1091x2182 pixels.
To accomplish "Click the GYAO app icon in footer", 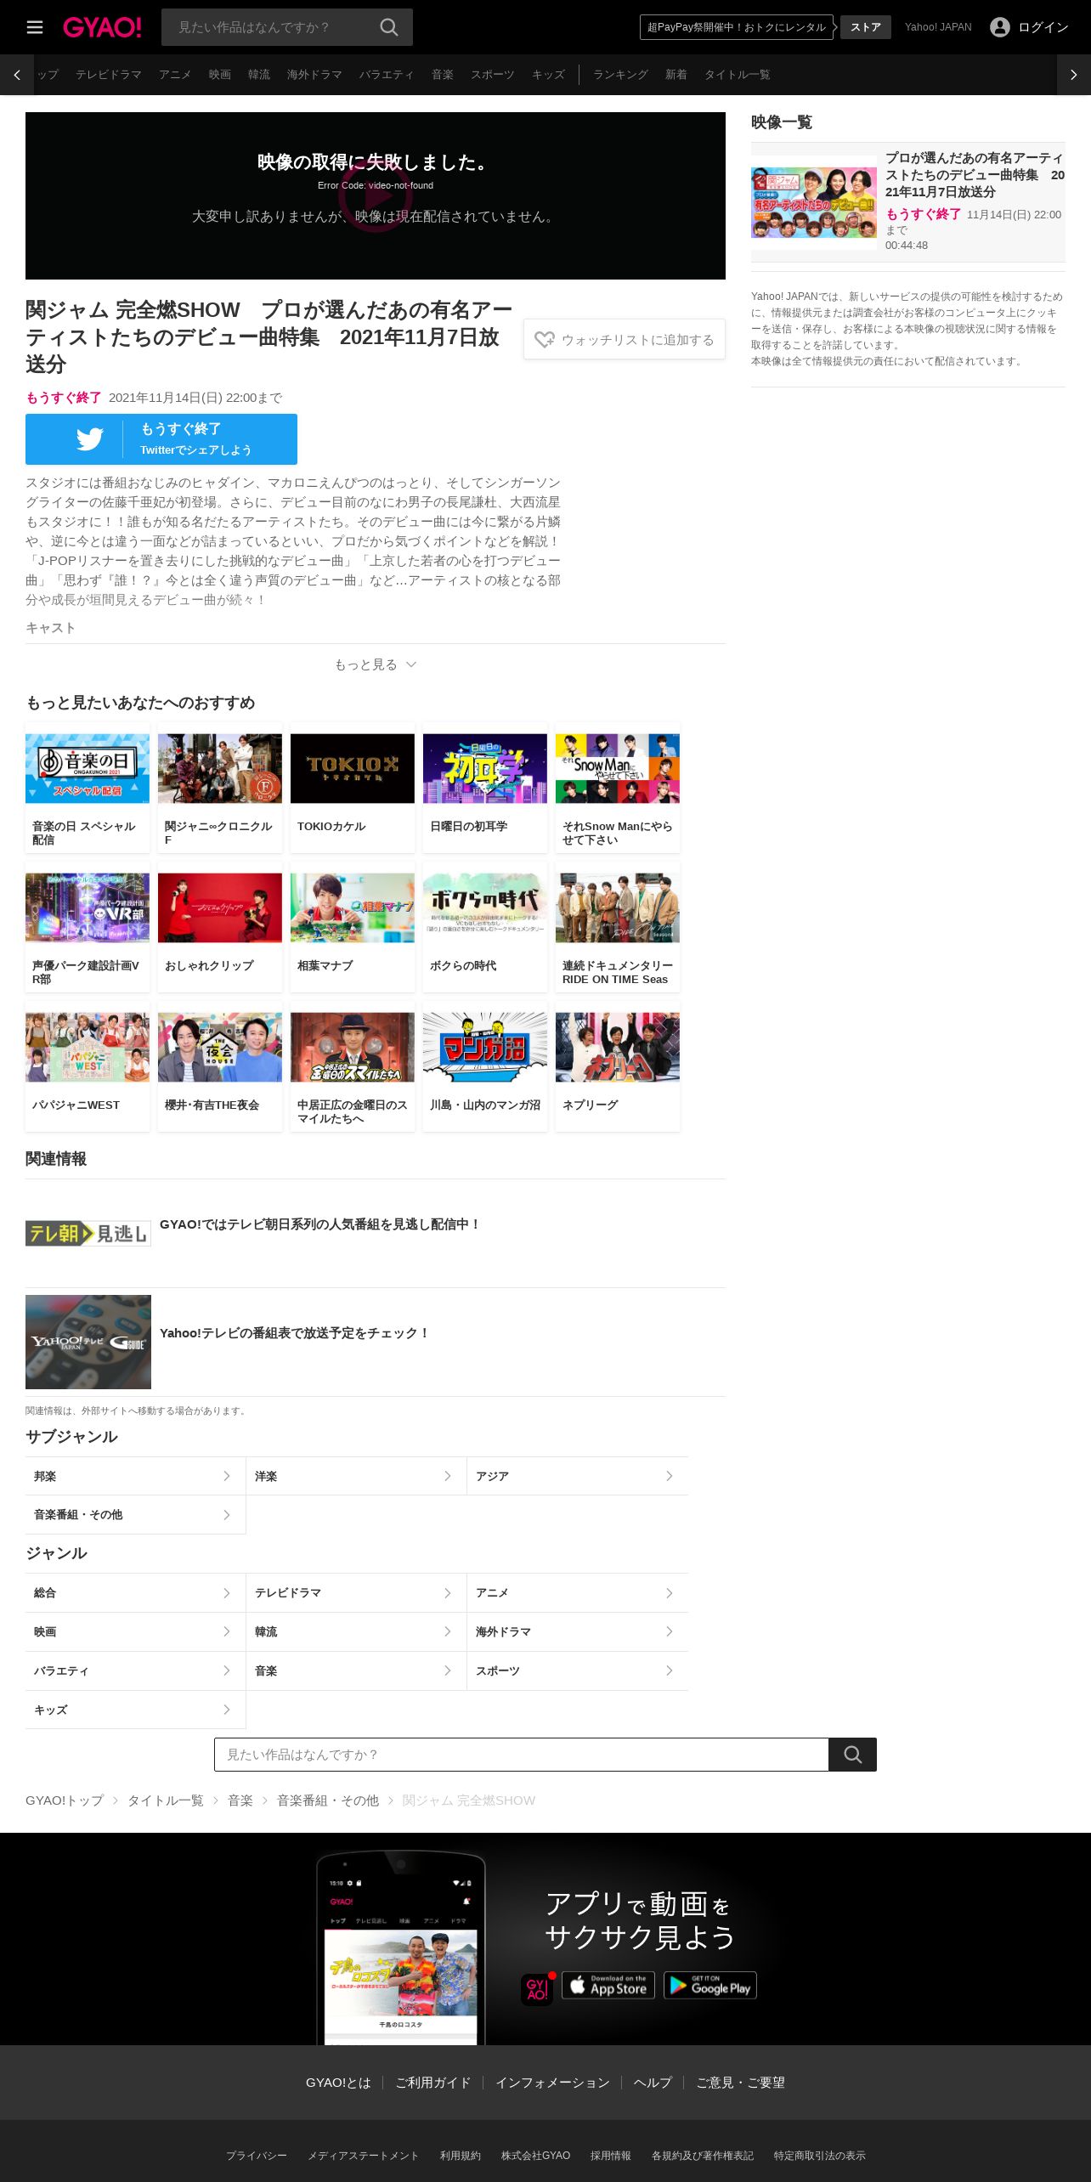I will point(537,1989).
